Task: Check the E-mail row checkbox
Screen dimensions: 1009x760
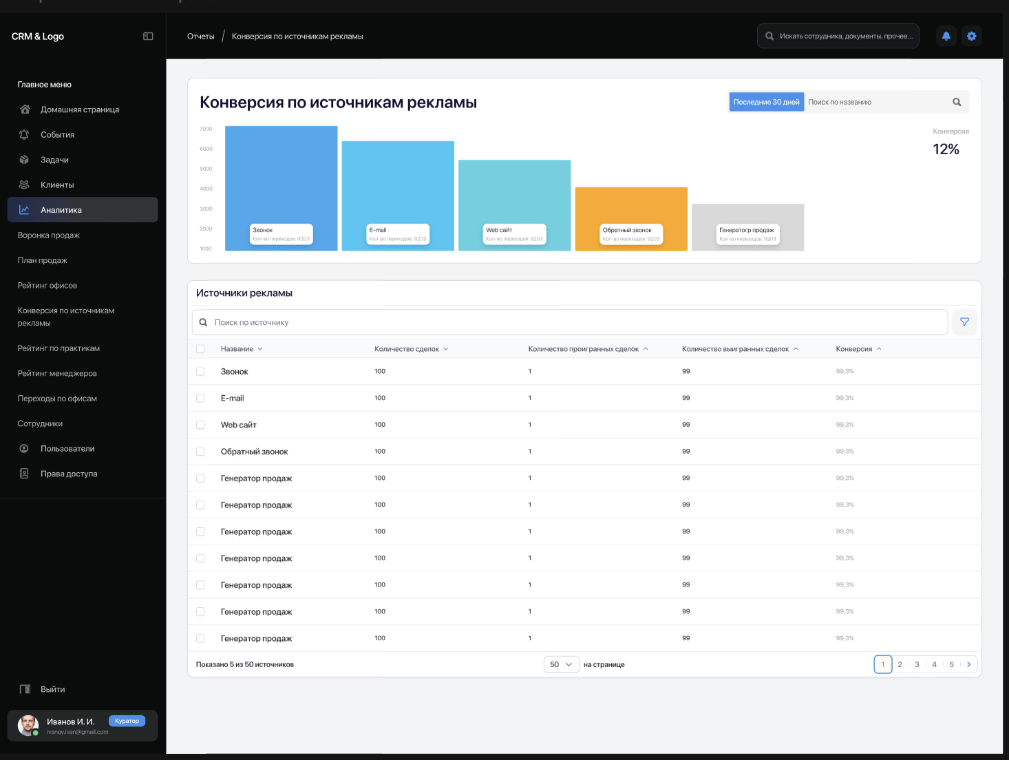Action: tap(200, 398)
